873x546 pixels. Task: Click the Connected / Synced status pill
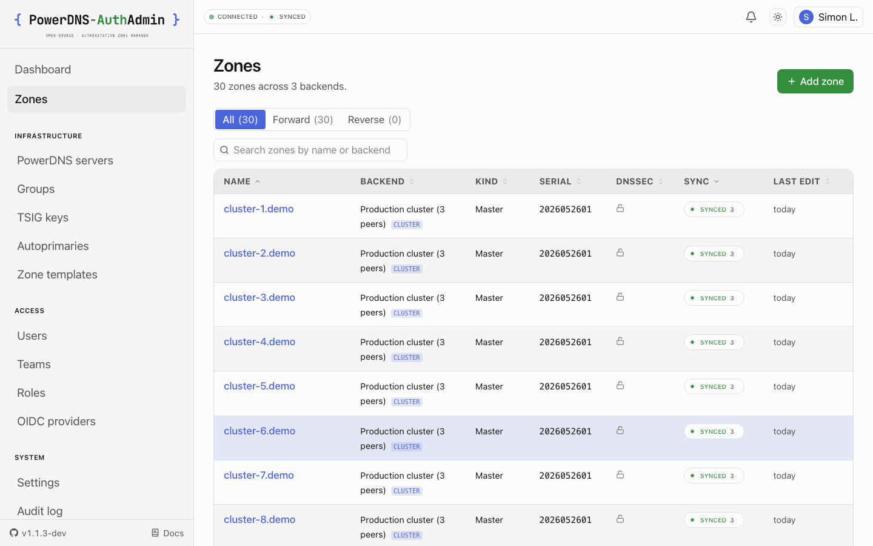[257, 17]
